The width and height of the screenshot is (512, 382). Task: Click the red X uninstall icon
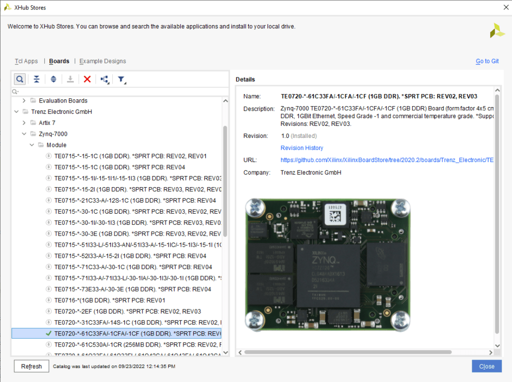tap(88, 78)
